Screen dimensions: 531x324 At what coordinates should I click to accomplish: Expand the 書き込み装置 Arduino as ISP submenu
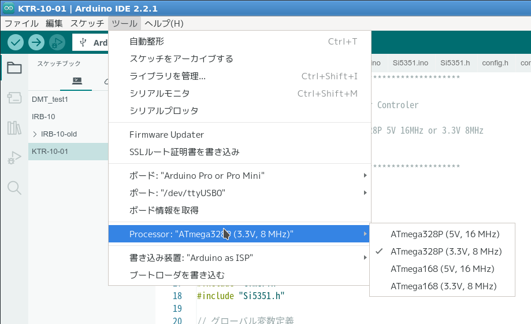click(240, 257)
